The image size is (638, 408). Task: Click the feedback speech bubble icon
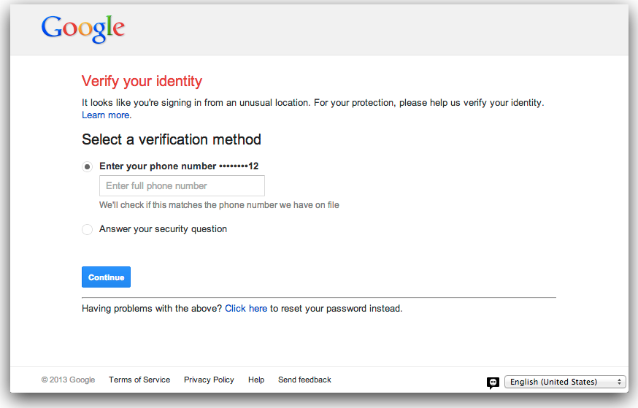(x=493, y=382)
